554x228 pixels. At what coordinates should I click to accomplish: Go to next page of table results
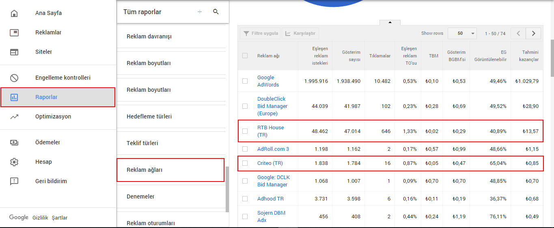[x=533, y=33]
